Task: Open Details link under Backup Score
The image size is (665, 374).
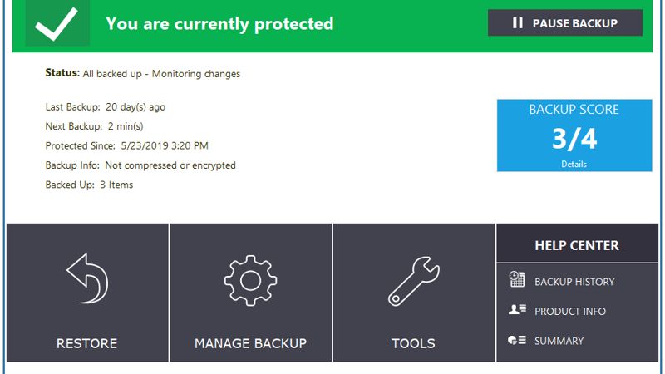Action: (574, 164)
